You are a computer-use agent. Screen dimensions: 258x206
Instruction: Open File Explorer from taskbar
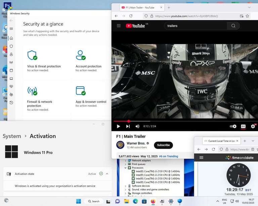pos(126,201)
